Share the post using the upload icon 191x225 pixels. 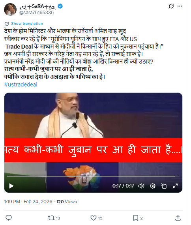tap(178, 218)
